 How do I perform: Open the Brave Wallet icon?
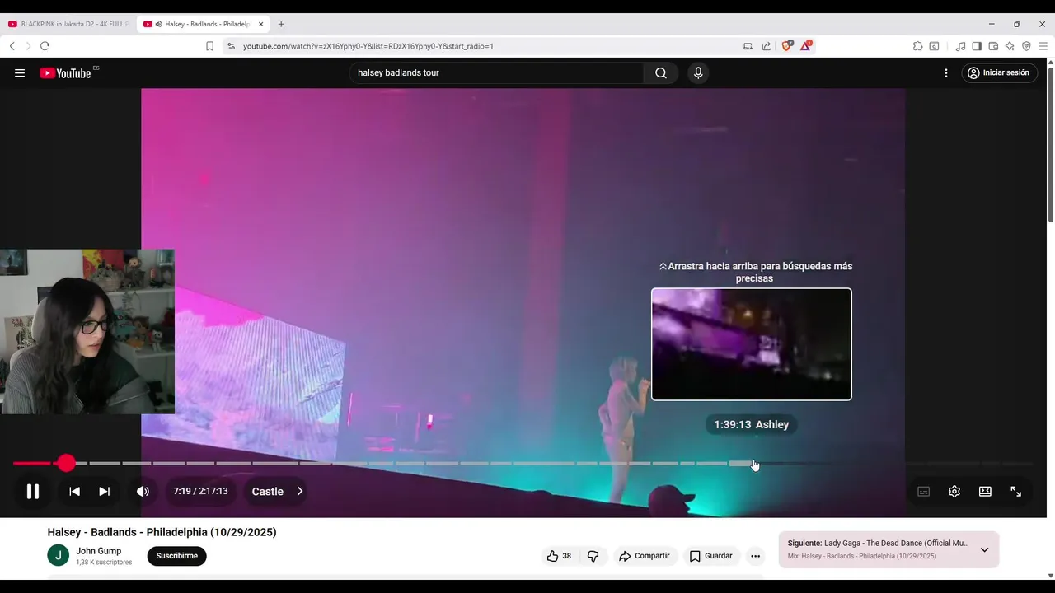point(993,46)
